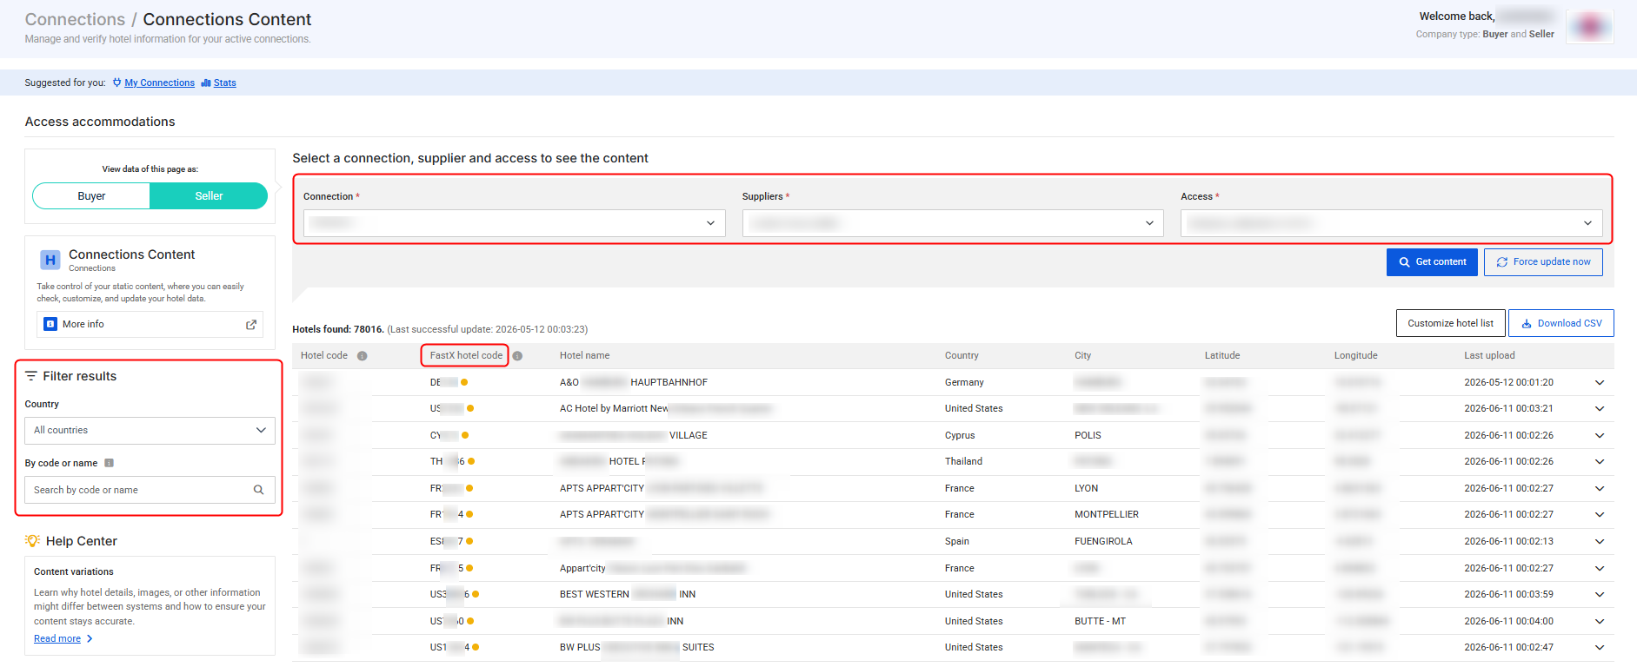The height and width of the screenshot is (667, 1637).
Task: Open the Suppliers dropdown
Action: [953, 223]
